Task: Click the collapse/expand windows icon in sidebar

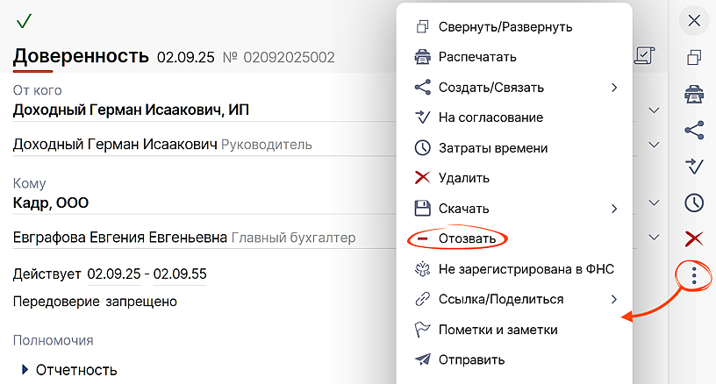Action: pos(694,58)
